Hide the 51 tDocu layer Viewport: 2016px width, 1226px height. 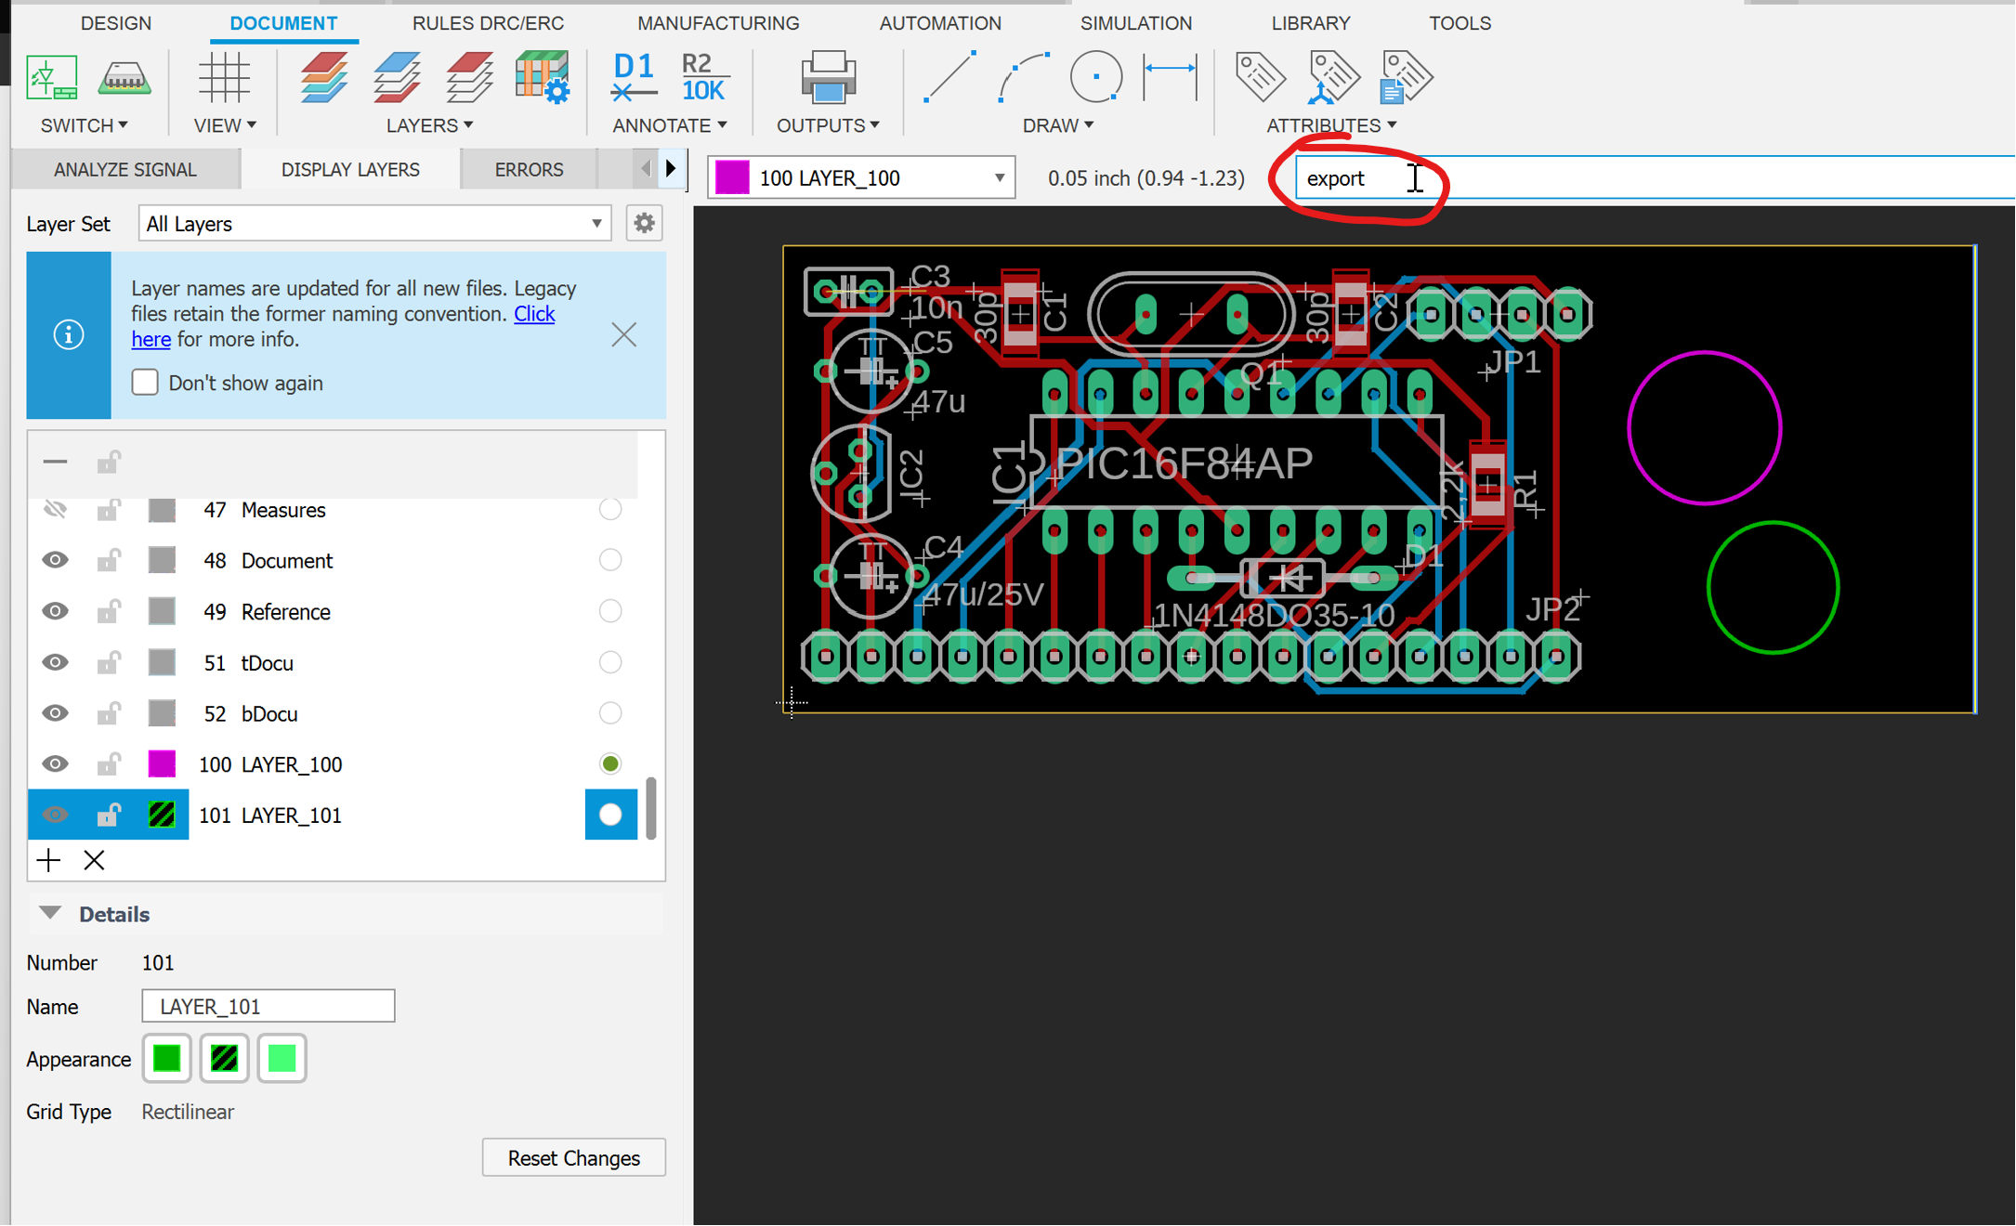[55, 662]
